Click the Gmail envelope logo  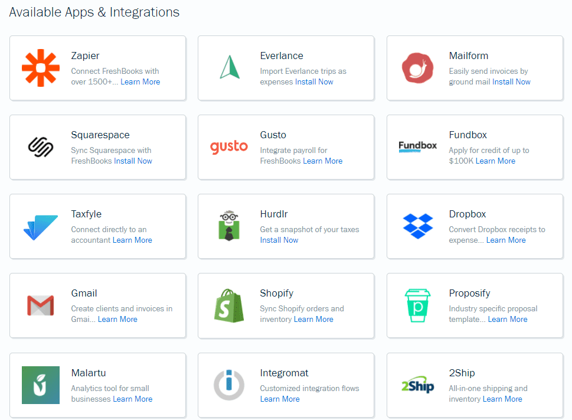click(41, 305)
